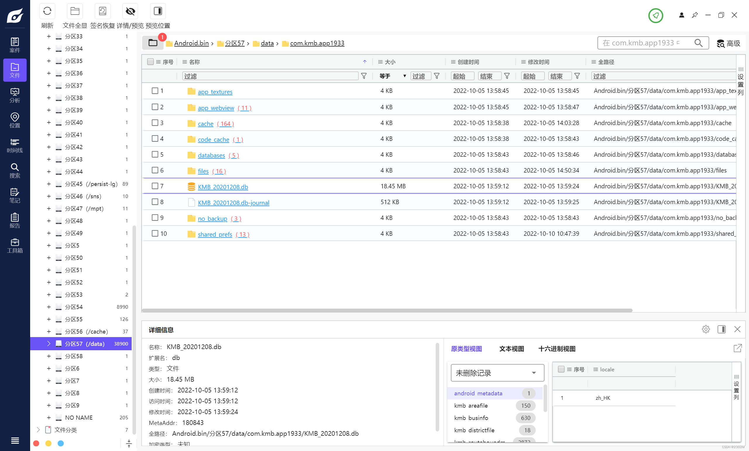Click the horizontal scrollbar of the file list
Viewport: 749px width, 451px height.
point(387,310)
